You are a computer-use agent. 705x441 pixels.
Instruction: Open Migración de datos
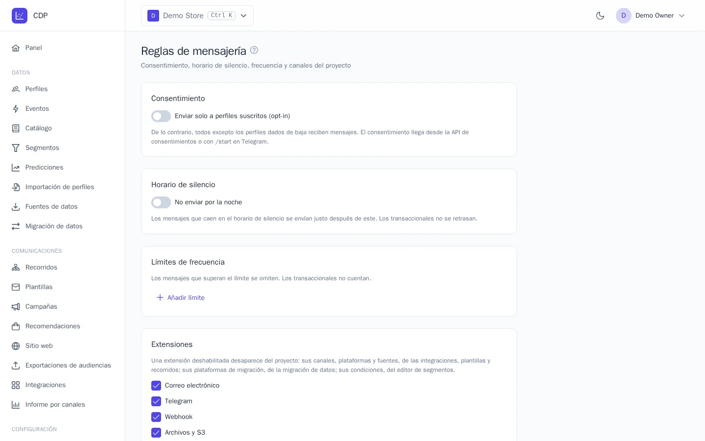[x=63, y=226]
